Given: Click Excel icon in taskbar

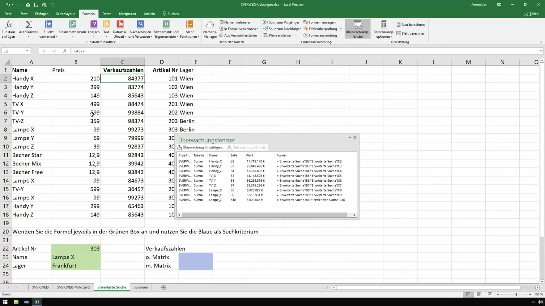Looking at the screenshot, I should coord(37,302).
